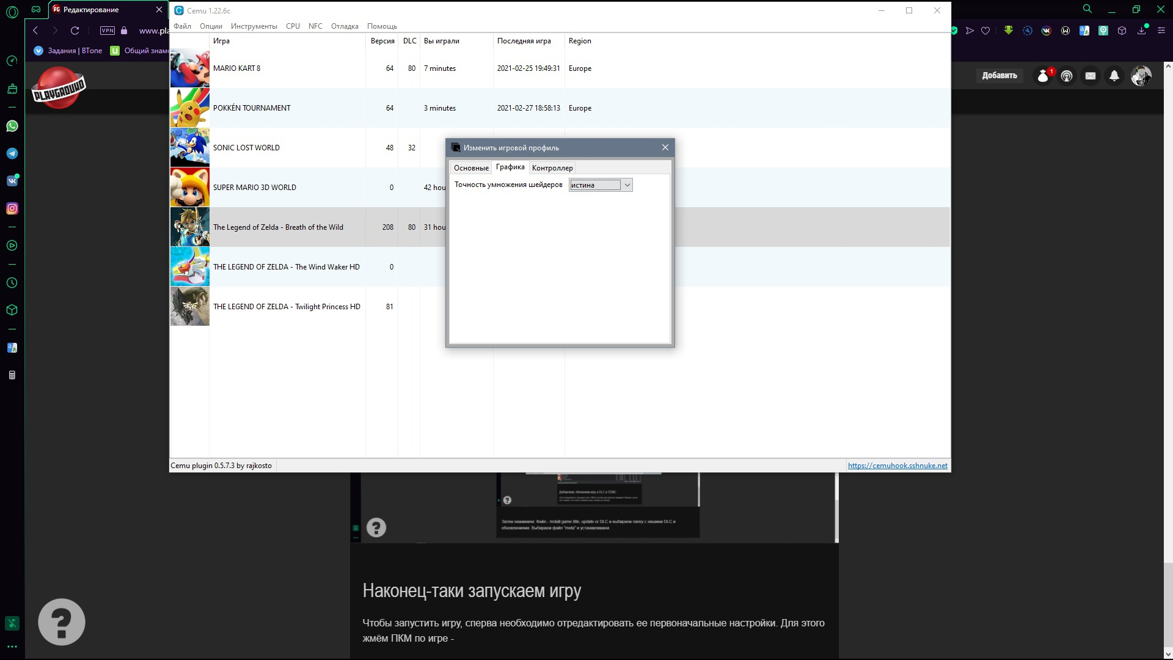
Task: Click the large question mark help button
Action: click(x=62, y=622)
